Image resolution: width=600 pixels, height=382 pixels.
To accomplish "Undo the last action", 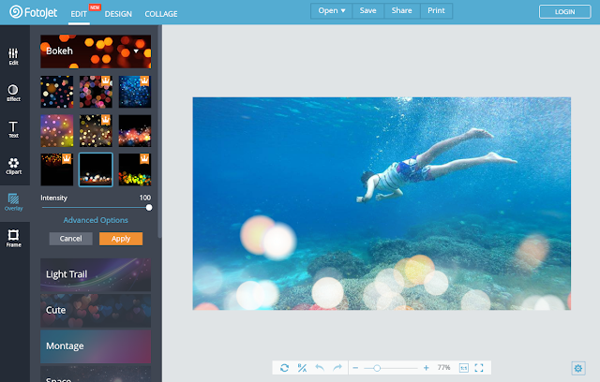I will (320, 368).
